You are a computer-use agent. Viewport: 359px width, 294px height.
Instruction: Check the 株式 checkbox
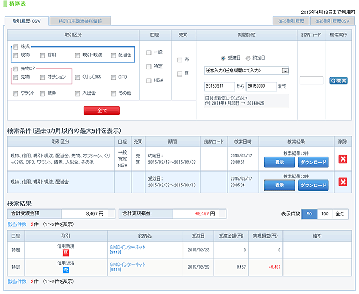point(16,46)
